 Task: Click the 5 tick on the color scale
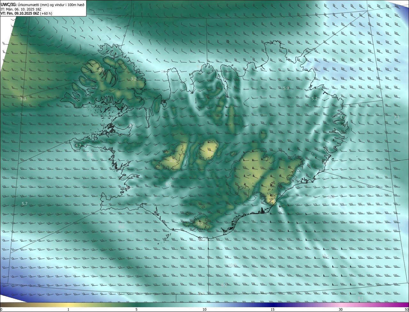click(136, 309)
